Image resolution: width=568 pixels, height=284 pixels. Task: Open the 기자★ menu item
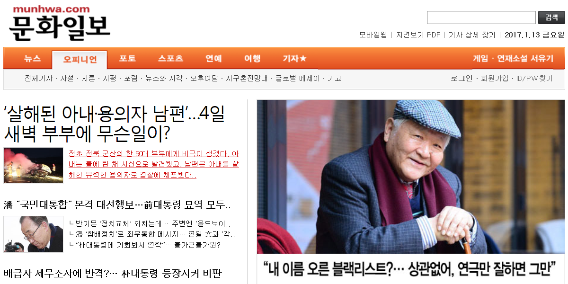click(294, 59)
